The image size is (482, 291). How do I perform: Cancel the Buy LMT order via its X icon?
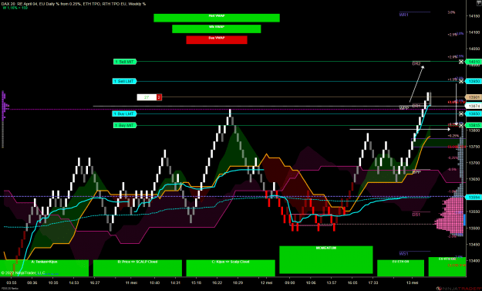click(x=461, y=113)
